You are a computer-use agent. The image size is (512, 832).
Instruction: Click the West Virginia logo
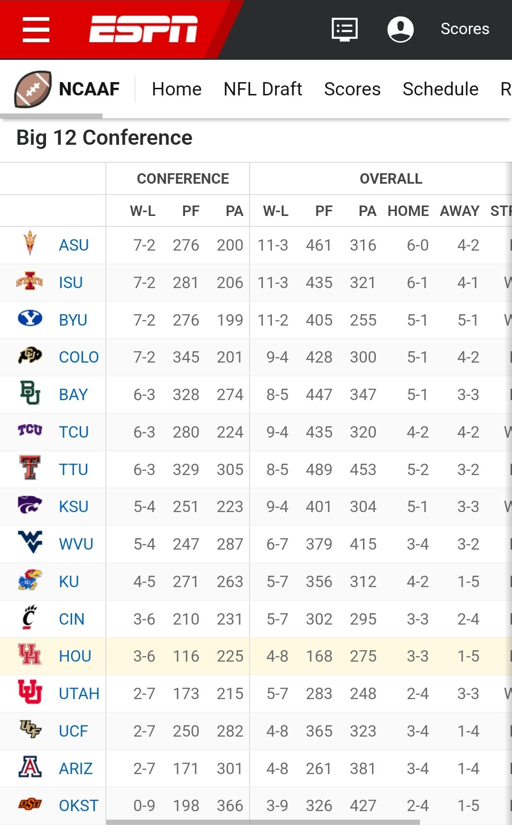pos(30,542)
